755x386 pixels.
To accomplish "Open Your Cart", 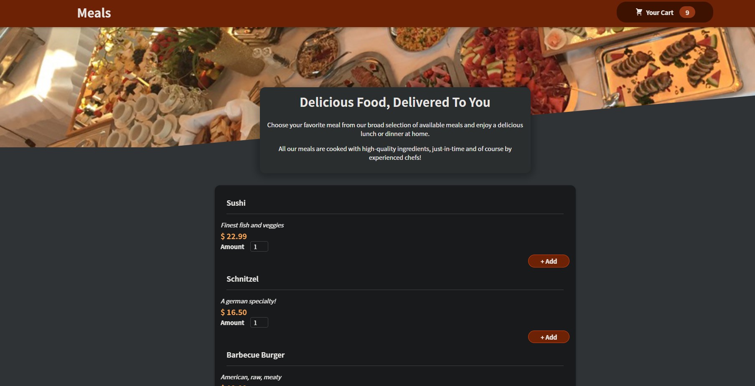I will pyautogui.click(x=659, y=12).
